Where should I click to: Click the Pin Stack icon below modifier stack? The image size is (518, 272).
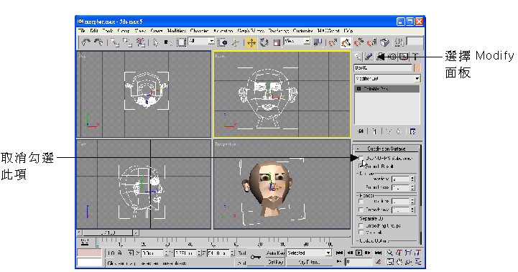[x=361, y=131]
